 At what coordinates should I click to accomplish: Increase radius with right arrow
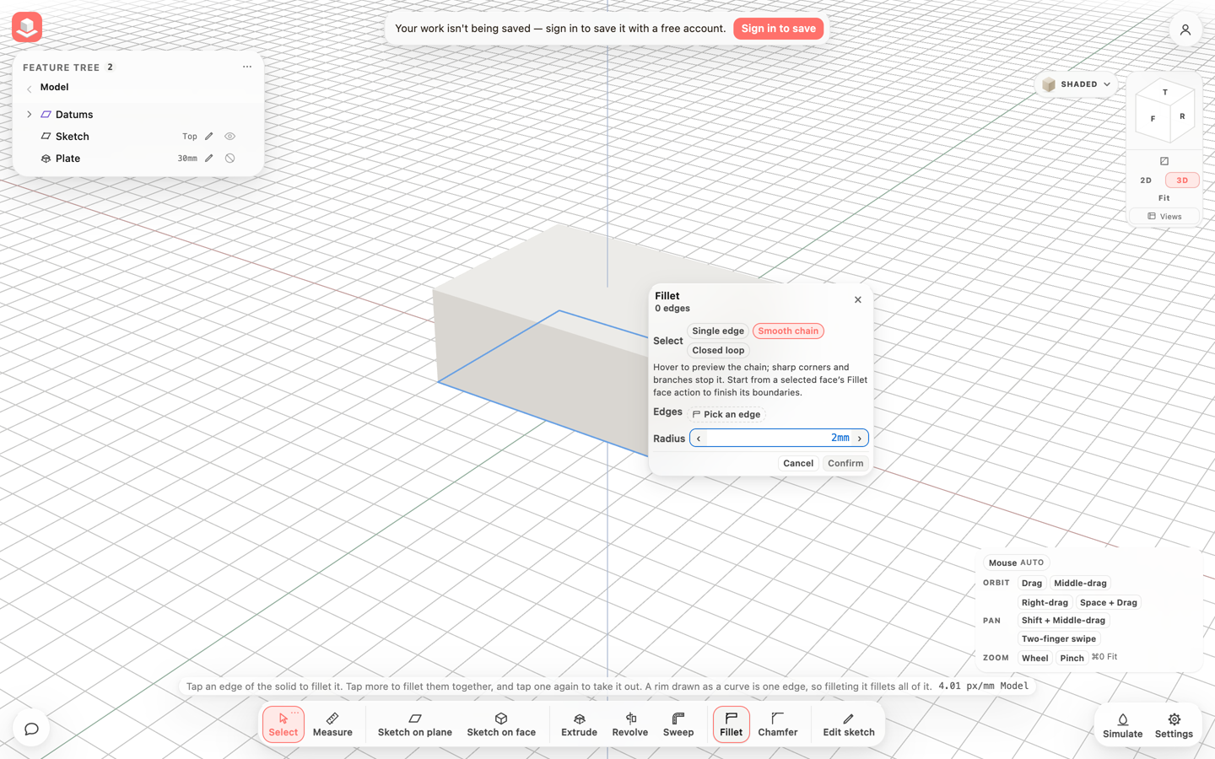click(x=860, y=439)
